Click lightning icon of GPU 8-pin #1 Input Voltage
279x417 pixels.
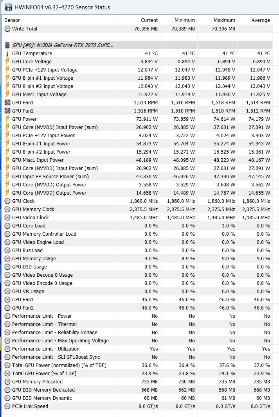(x=7, y=78)
